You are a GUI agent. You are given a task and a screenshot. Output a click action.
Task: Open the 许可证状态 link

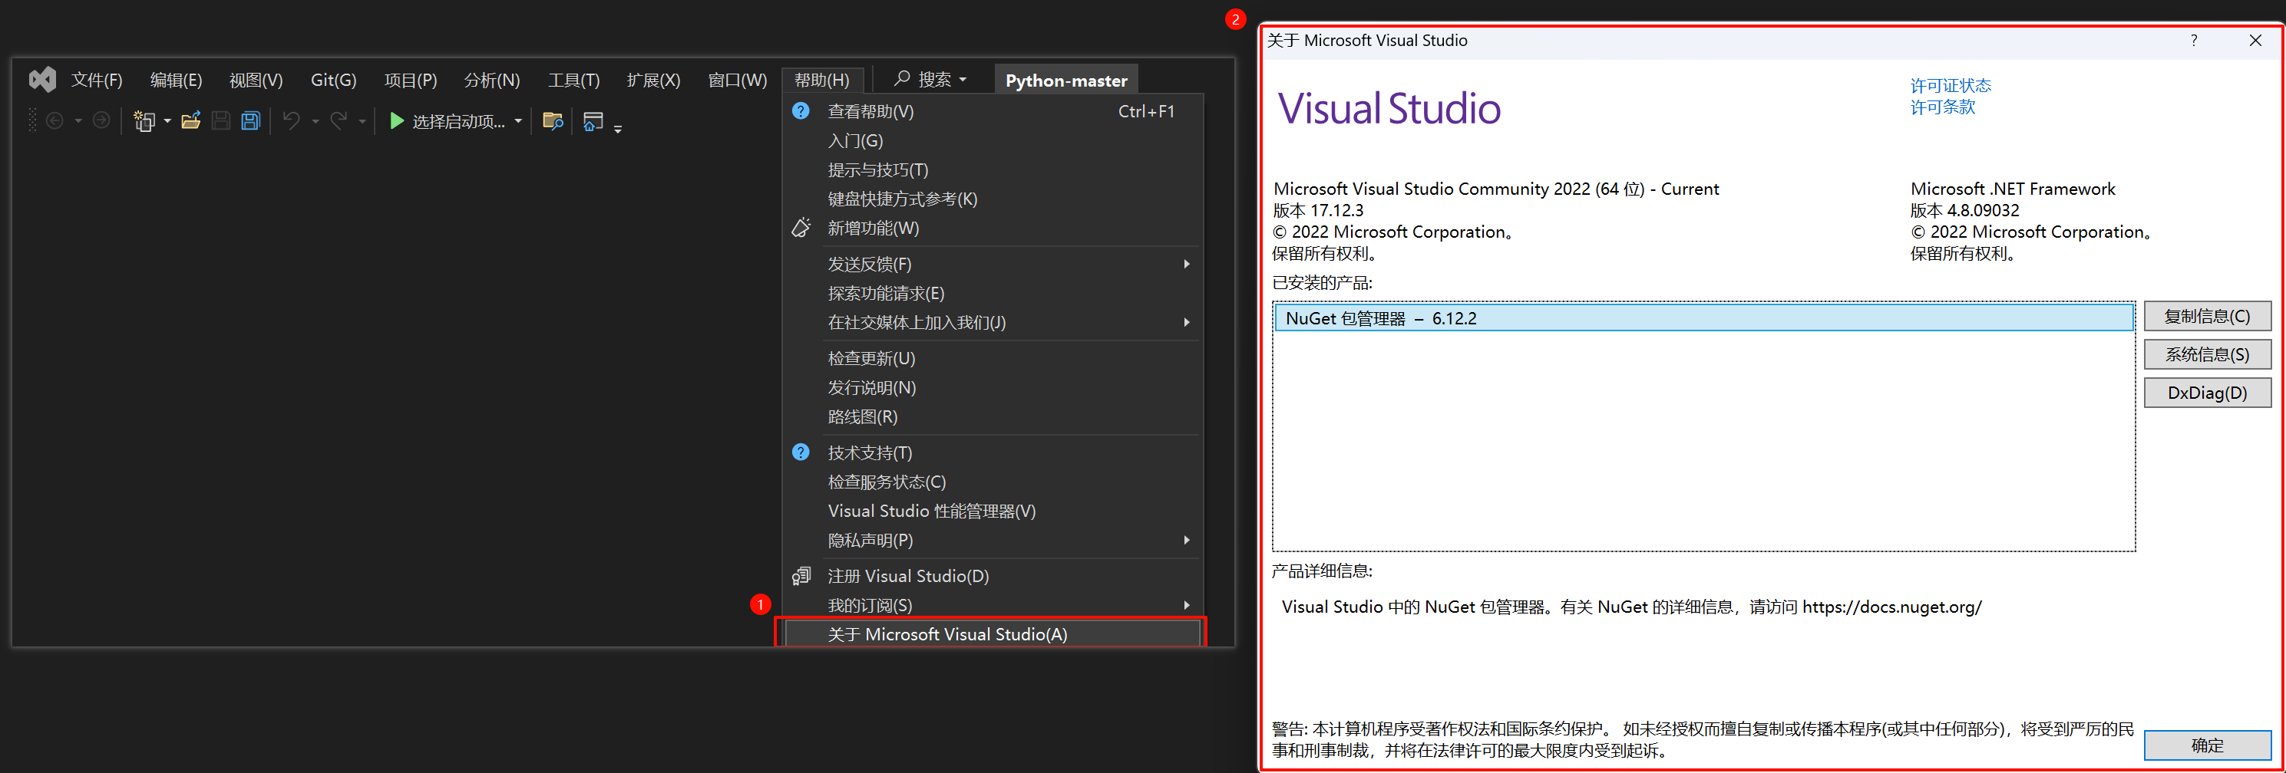(1950, 85)
